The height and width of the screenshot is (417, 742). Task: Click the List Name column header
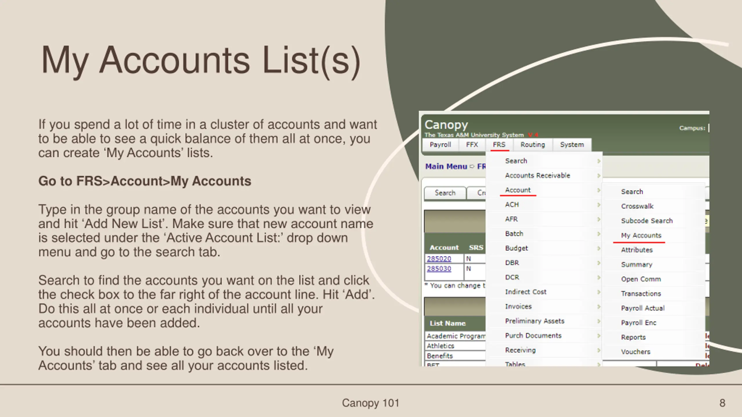click(448, 323)
